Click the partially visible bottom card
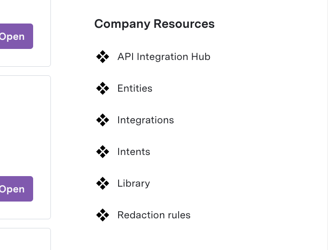 tap(25, 239)
